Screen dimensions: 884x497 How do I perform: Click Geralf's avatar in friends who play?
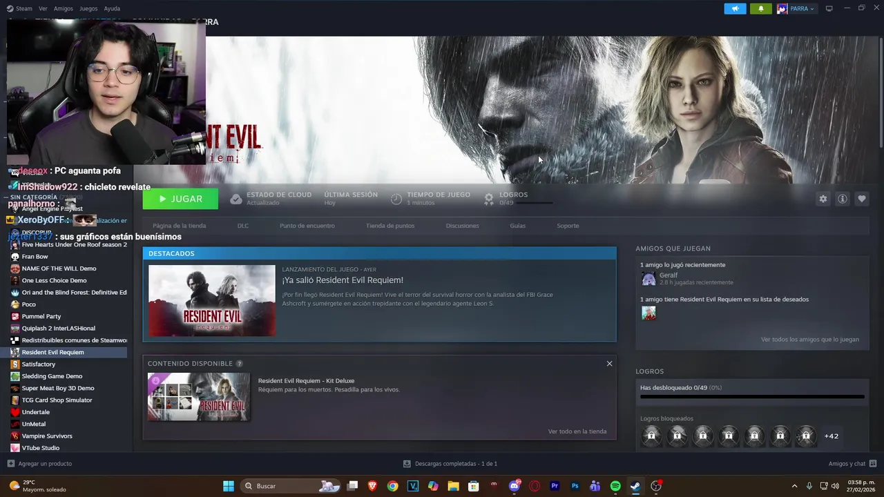pyautogui.click(x=648, y=278)
